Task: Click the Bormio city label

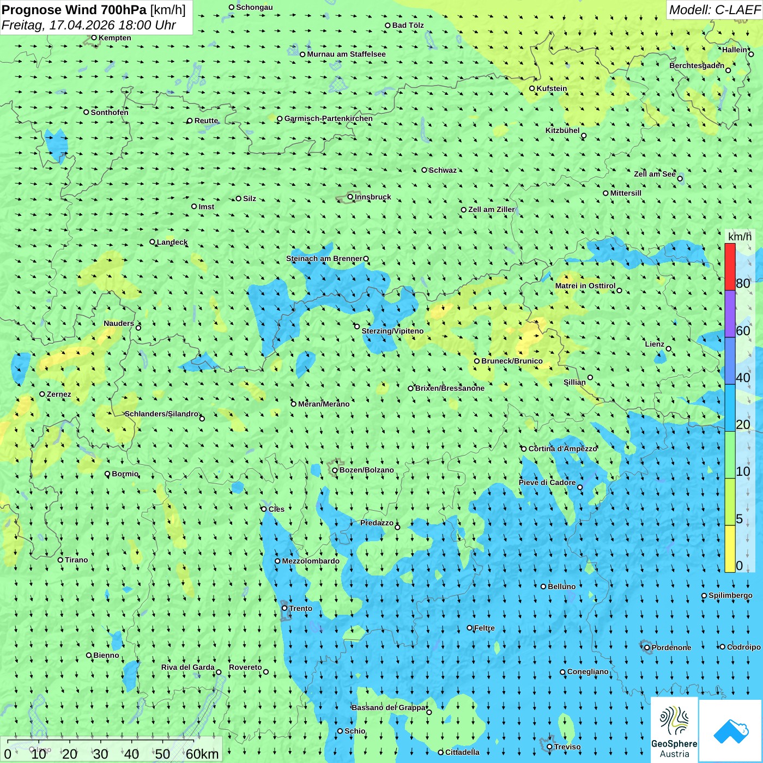Action: tap(125, 474)
